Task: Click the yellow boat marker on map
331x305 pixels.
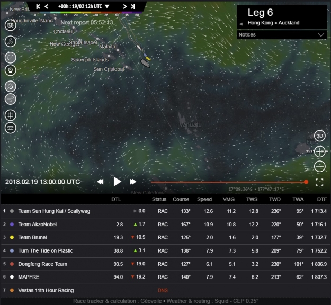Action: (148, 58)
